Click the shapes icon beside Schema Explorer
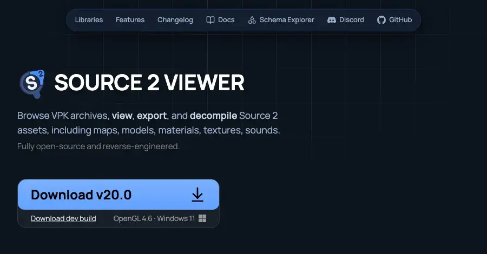This screenshot has height=254, width=487. tap(252, 20)
